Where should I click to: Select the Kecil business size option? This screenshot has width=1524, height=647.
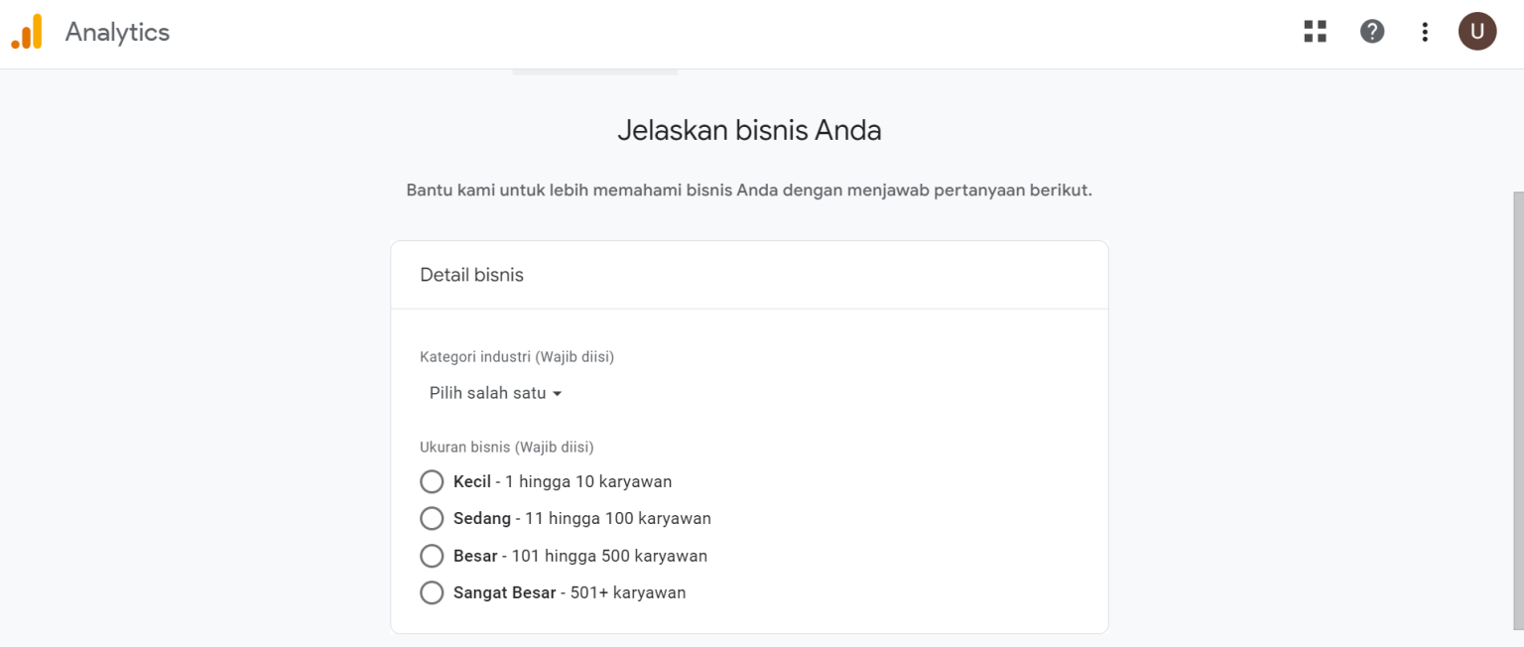432,481
